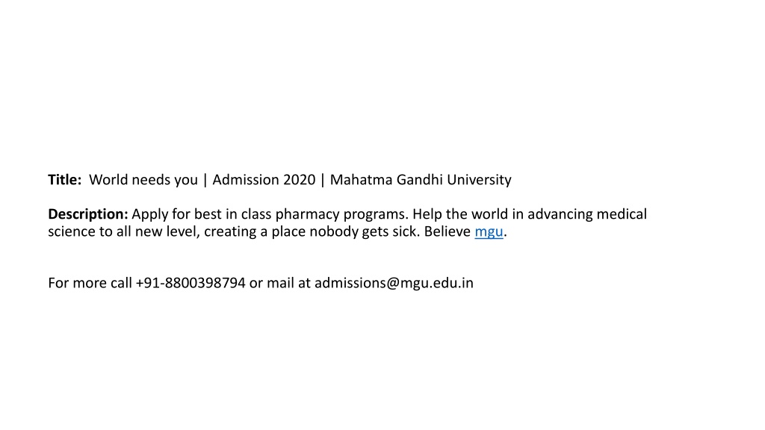
Task: Click the bold Description: label
Action: (88, 214)
